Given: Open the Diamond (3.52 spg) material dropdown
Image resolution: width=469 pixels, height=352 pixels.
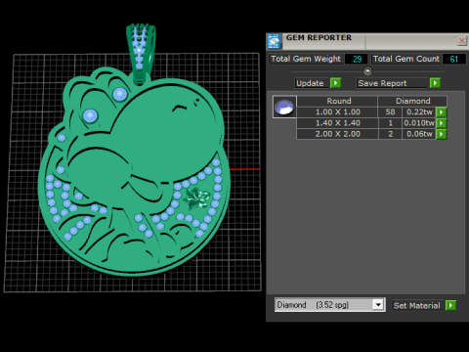Looking at the screenshot, I should click(x=378, y=305).
